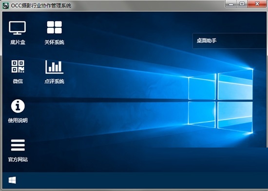This screenshot has height=191, width=268.
Task: Click the 使用说明 text label
Action: pyautogui.click(x=18, y=121)
